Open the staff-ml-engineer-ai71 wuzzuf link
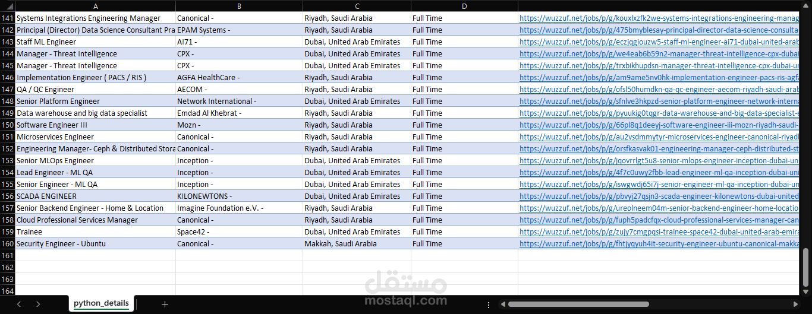This screenshot has height=314, width=812. 659,42
